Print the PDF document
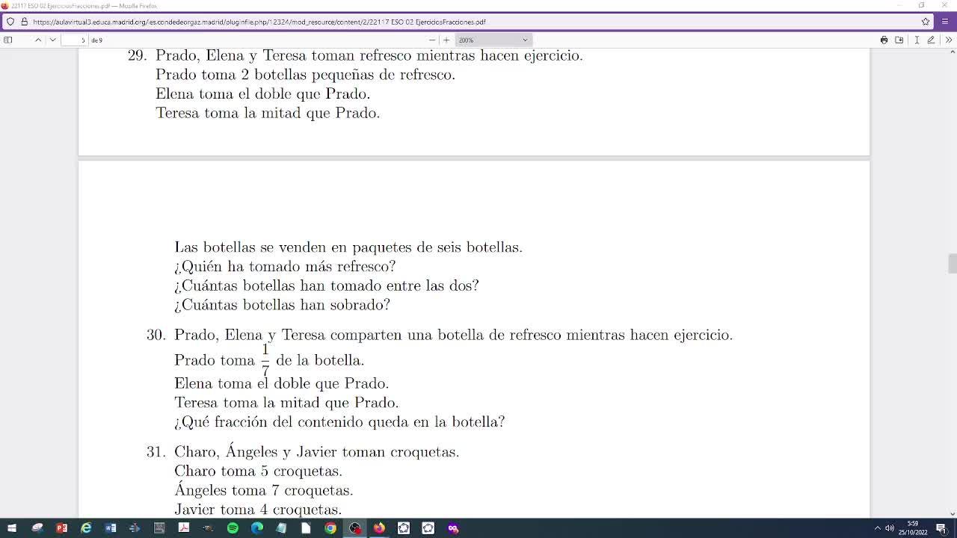957x538 pixels. pos(884,40)
